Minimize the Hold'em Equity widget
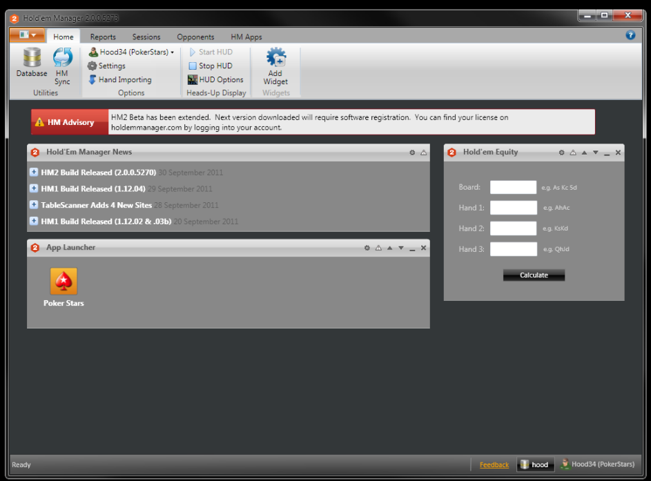The width and height of the screenshot is (651, 481). (607, 153)
